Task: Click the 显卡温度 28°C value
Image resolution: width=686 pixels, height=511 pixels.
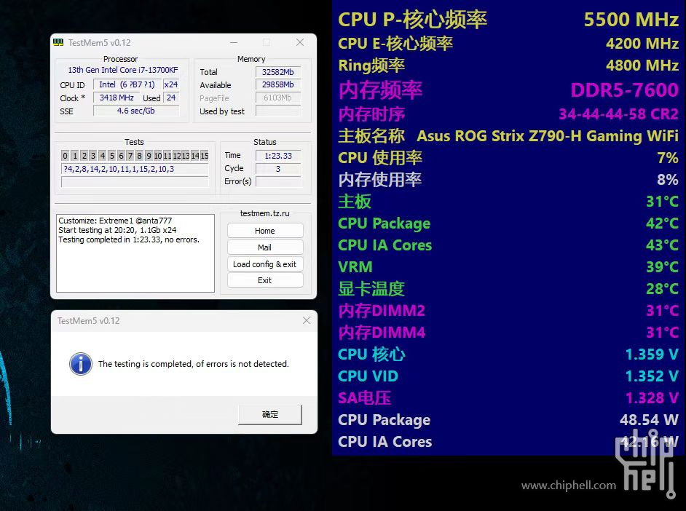Action: tap(663, 288)
